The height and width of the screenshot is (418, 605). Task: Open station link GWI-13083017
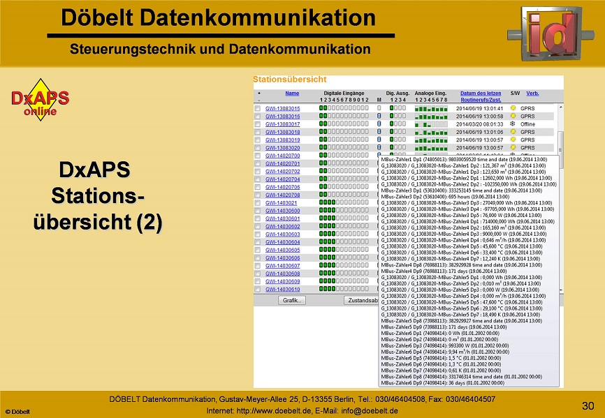(282, 124)
